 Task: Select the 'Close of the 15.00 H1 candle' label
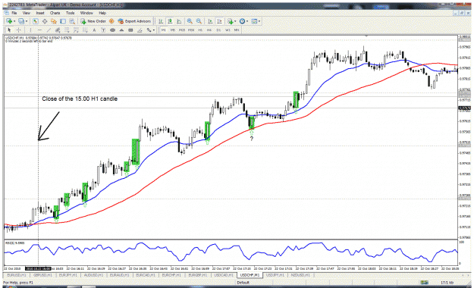click(80, 99)
